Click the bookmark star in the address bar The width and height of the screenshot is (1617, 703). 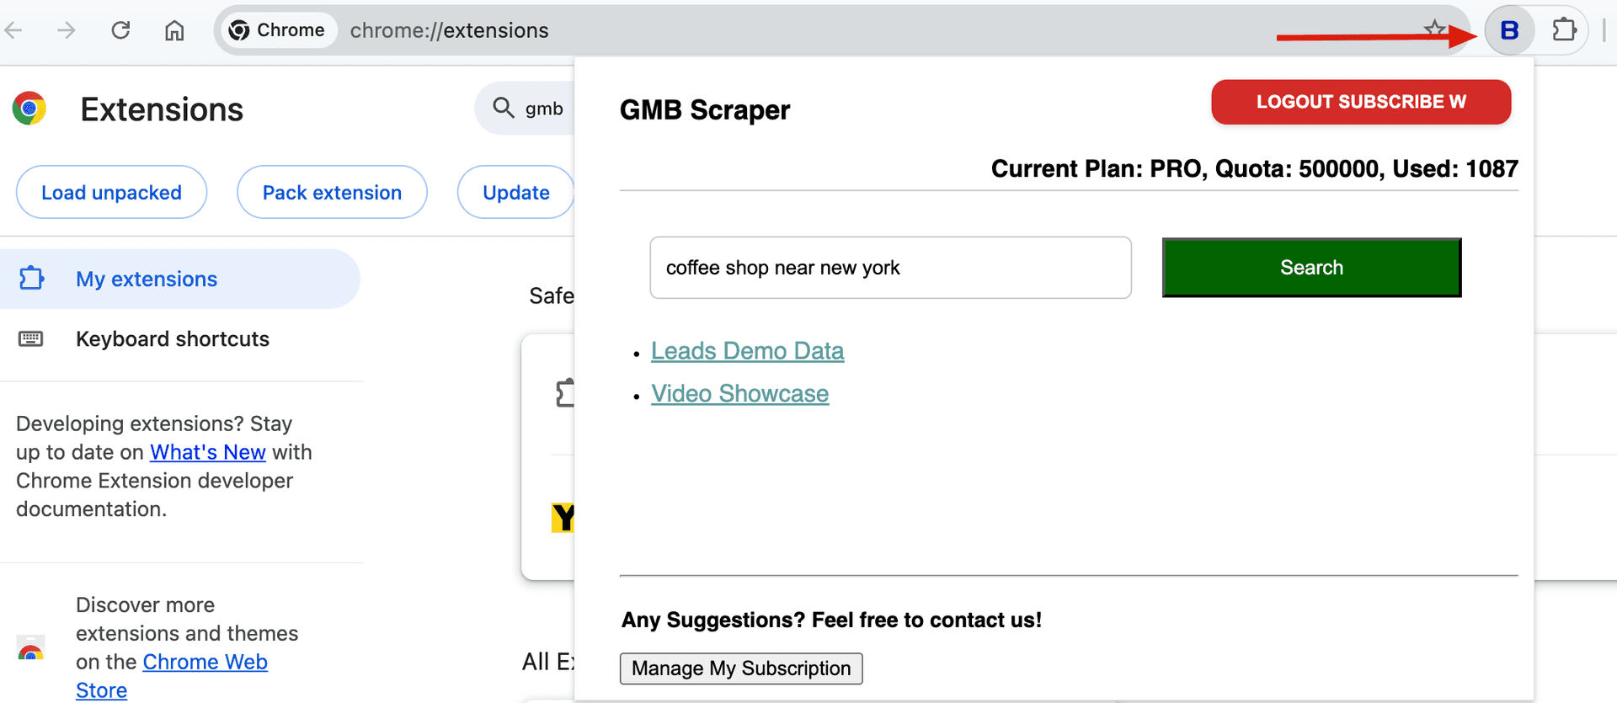[x=1433, y=29]
